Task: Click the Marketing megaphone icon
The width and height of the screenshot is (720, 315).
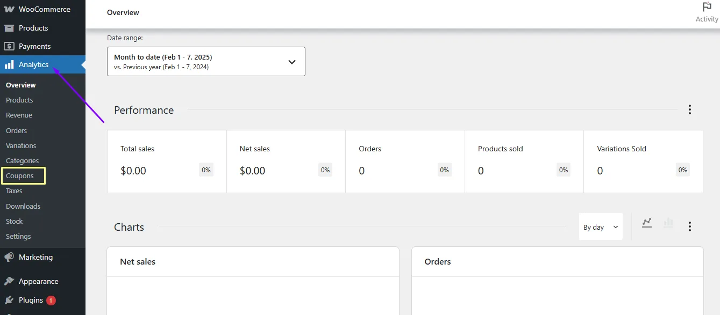Action: (x=9, y=257)
